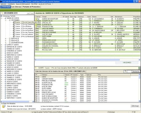Click the L'historique Turfinfo root icon
This screenshot has width=141, height=113.
(x=2, y=16)
